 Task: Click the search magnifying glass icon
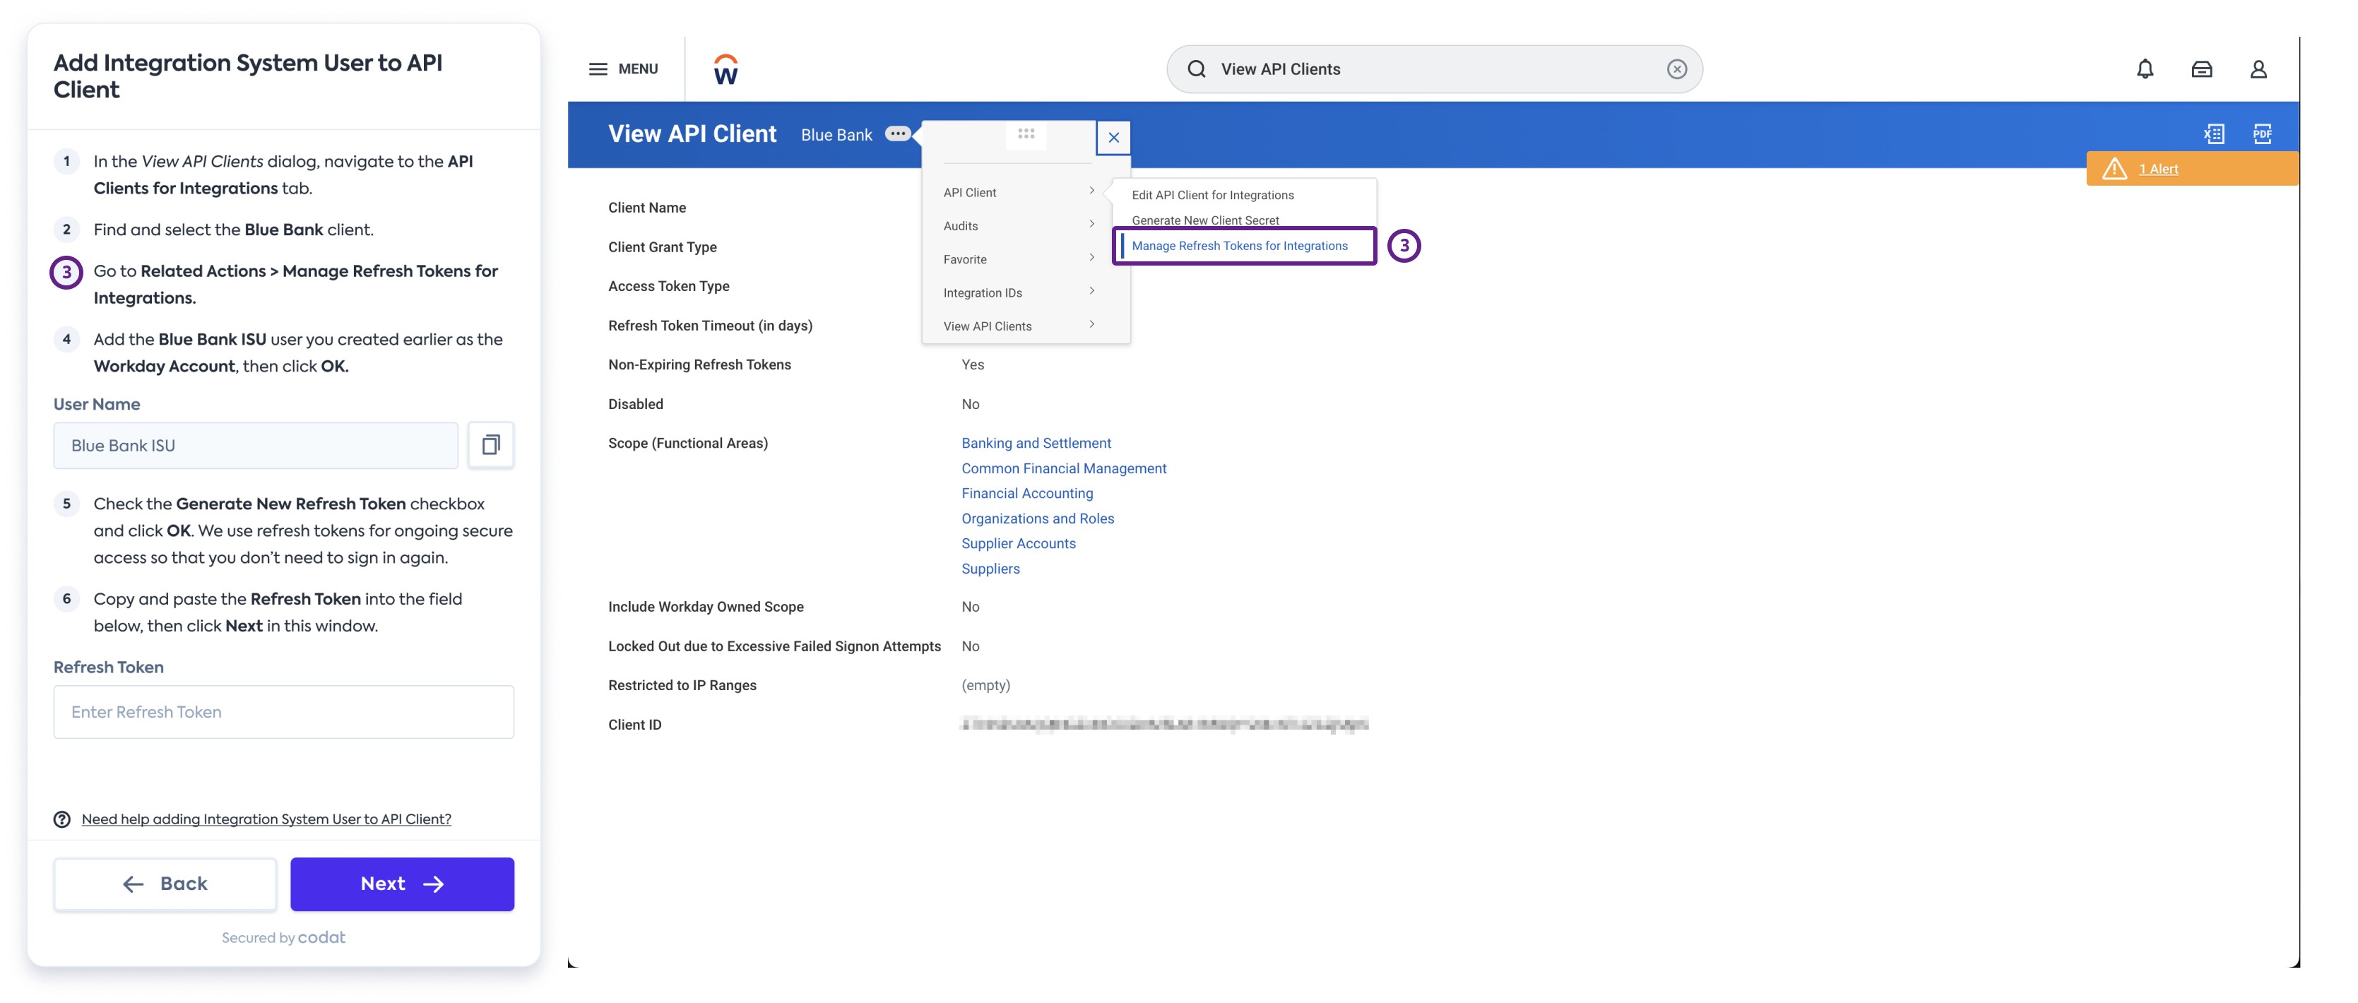click(x=1197, y=69)
